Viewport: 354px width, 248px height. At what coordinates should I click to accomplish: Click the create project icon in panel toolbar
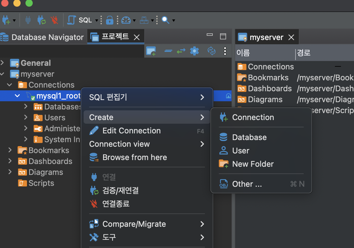pos(151,51)
